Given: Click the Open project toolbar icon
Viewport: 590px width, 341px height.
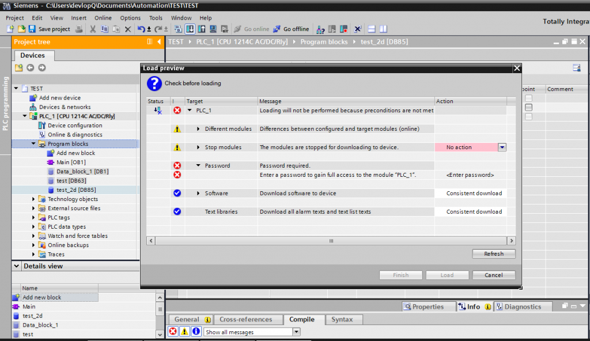Looking at the screenshot, I should point(21,29).
